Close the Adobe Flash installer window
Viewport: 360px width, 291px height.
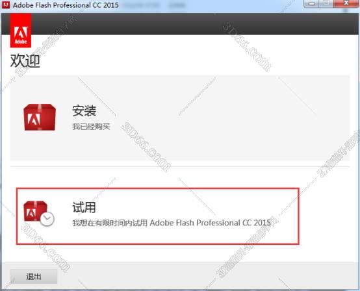point(346,4)
